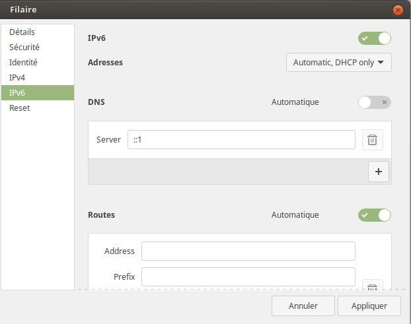
Task: Apply changes with the Appliquer button
Action: coord(369,306)
